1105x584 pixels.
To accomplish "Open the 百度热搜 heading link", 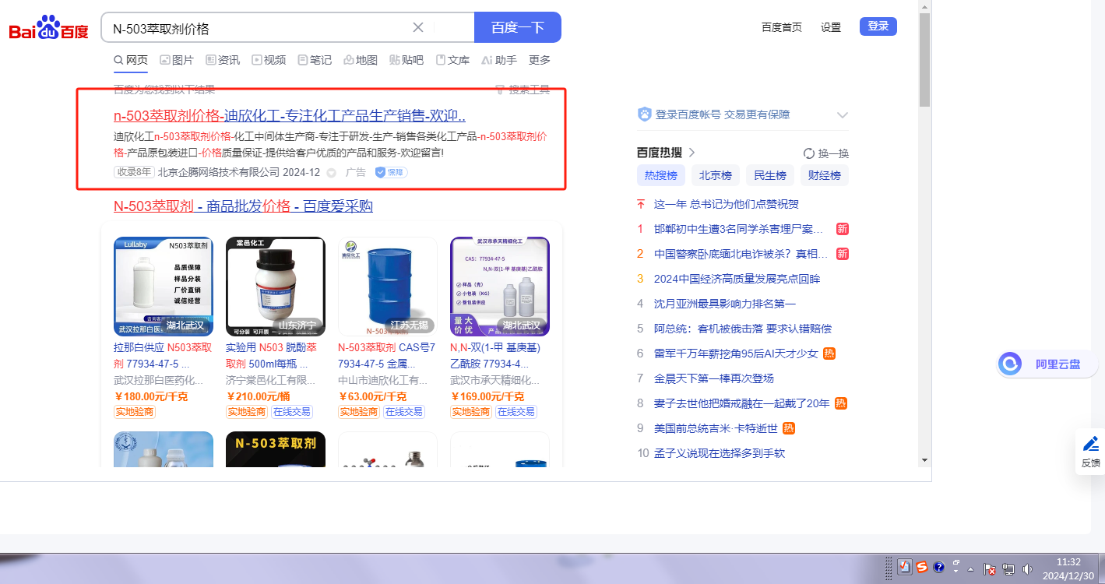I will [x=666, y=153].
